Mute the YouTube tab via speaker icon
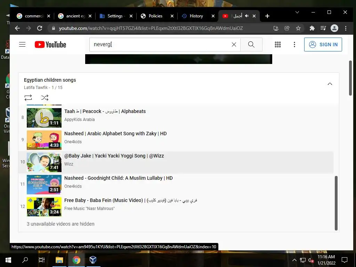 coord(247,16)
